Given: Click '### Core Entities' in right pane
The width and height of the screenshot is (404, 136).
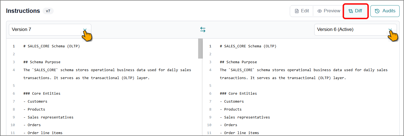Looking at the screenshot, I should (238, 94).
